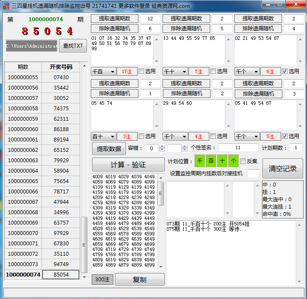Click the monitoring cycle count input field
The height and width of the screenshot is (299, 307).
click(253, 174)
